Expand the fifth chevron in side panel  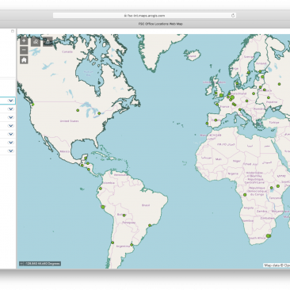[x=10, y=134]
